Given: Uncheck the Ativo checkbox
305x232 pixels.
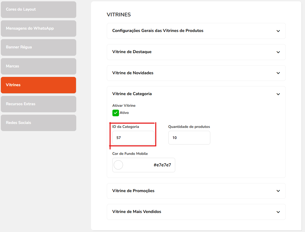Looking at the screenshot, I should 116,113.
